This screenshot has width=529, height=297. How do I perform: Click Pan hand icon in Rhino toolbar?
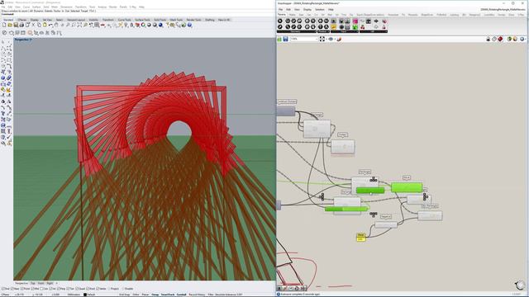56,25
